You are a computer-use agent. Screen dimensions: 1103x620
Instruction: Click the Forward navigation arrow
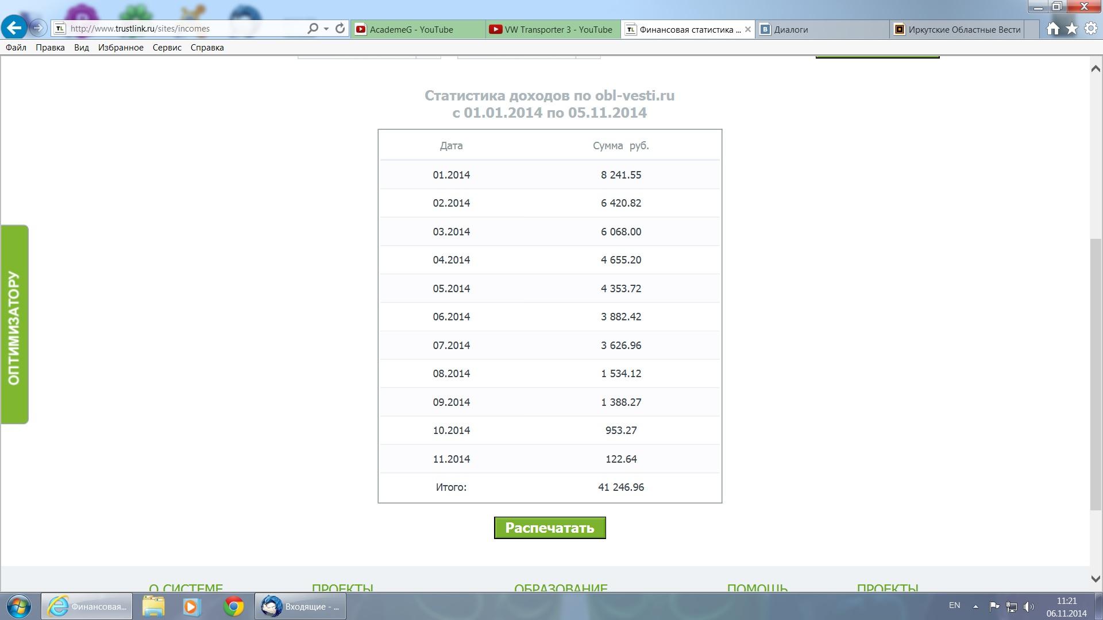point(38,28)
